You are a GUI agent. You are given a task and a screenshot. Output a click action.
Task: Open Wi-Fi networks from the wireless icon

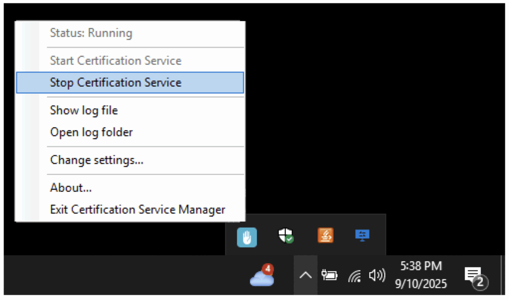click(354, 275)
